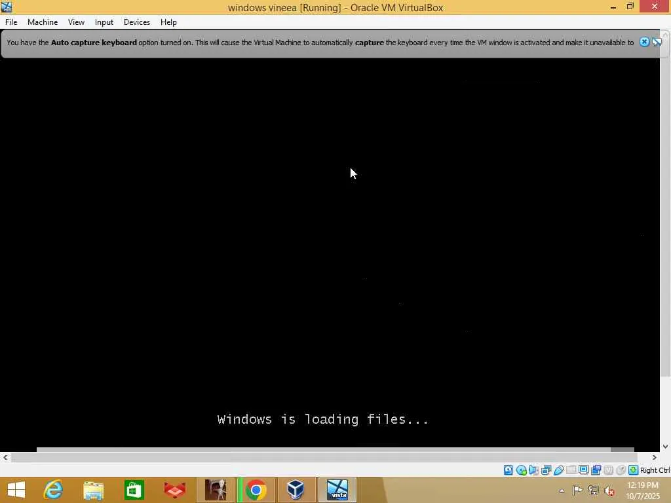Open the Action Center flag icon
The height and width of the screenshot is (503, 671).
pyautogui.click(x=577, y=490)
